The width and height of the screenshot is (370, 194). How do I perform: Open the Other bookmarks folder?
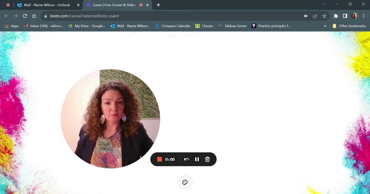(349, 26)
